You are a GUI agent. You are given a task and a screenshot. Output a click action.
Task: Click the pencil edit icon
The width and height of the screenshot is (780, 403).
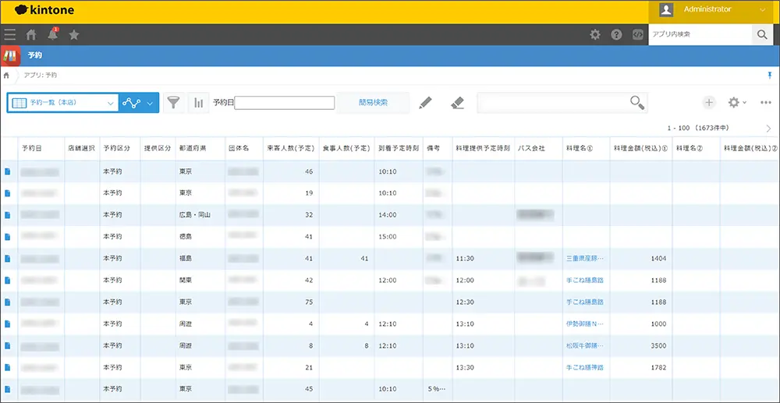point(425,102)
